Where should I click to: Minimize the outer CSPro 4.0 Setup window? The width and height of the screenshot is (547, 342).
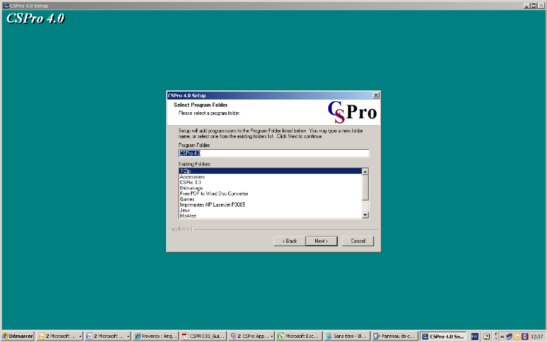[x=526, y=5]
